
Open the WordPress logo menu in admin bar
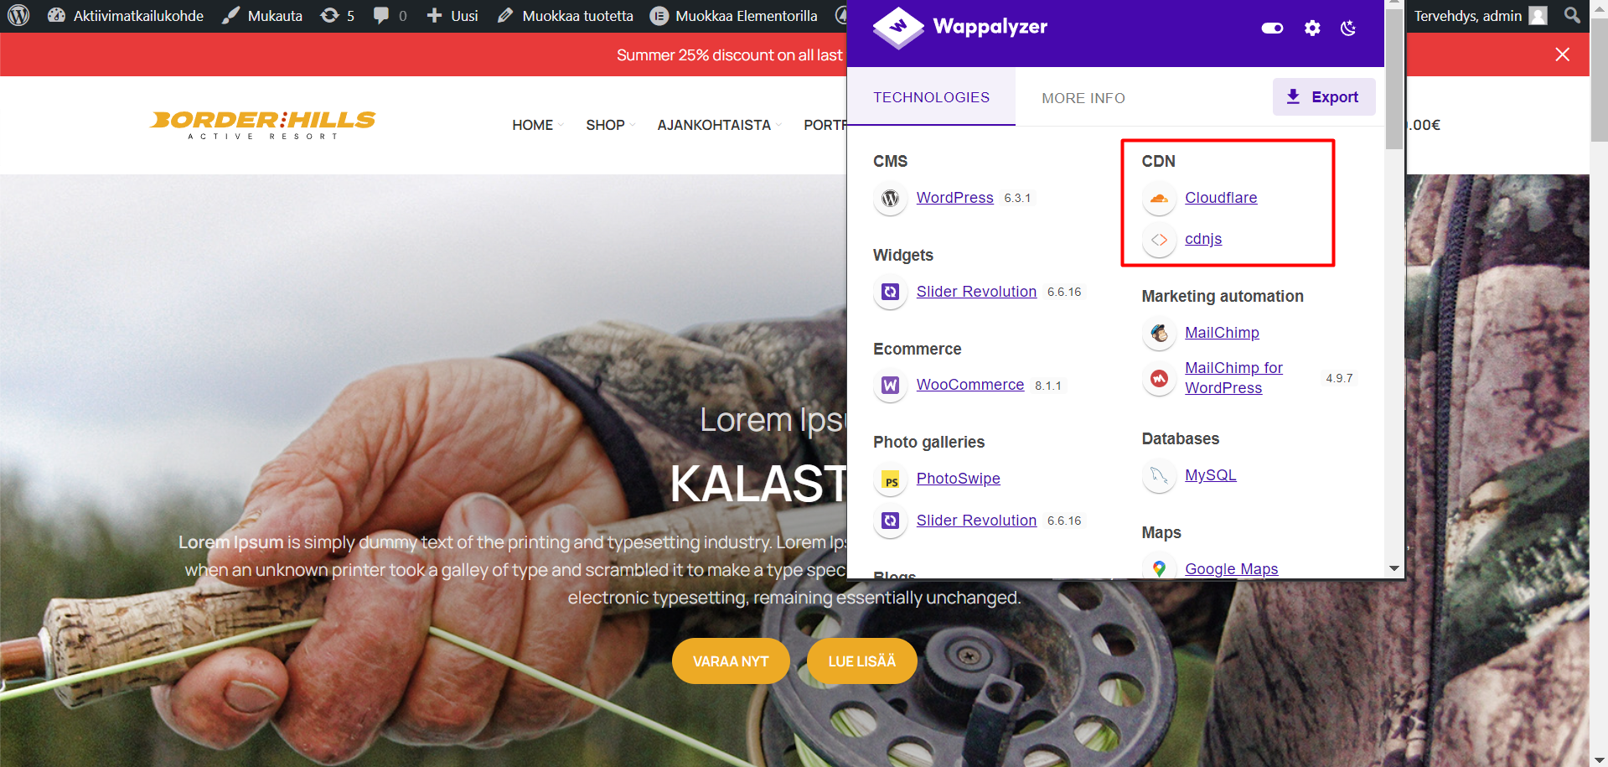[18, 15]
